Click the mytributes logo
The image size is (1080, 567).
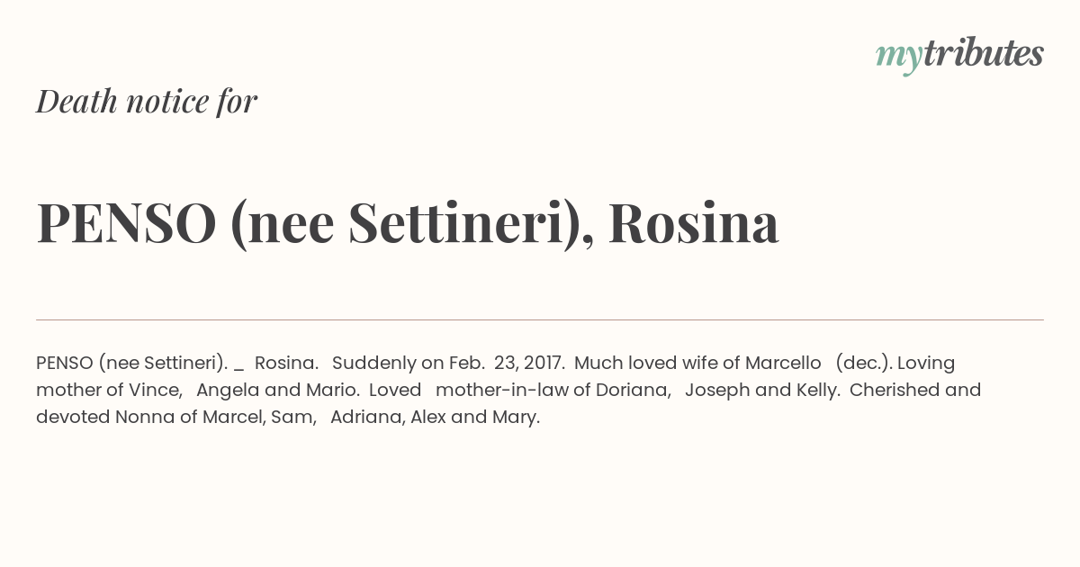959,56
